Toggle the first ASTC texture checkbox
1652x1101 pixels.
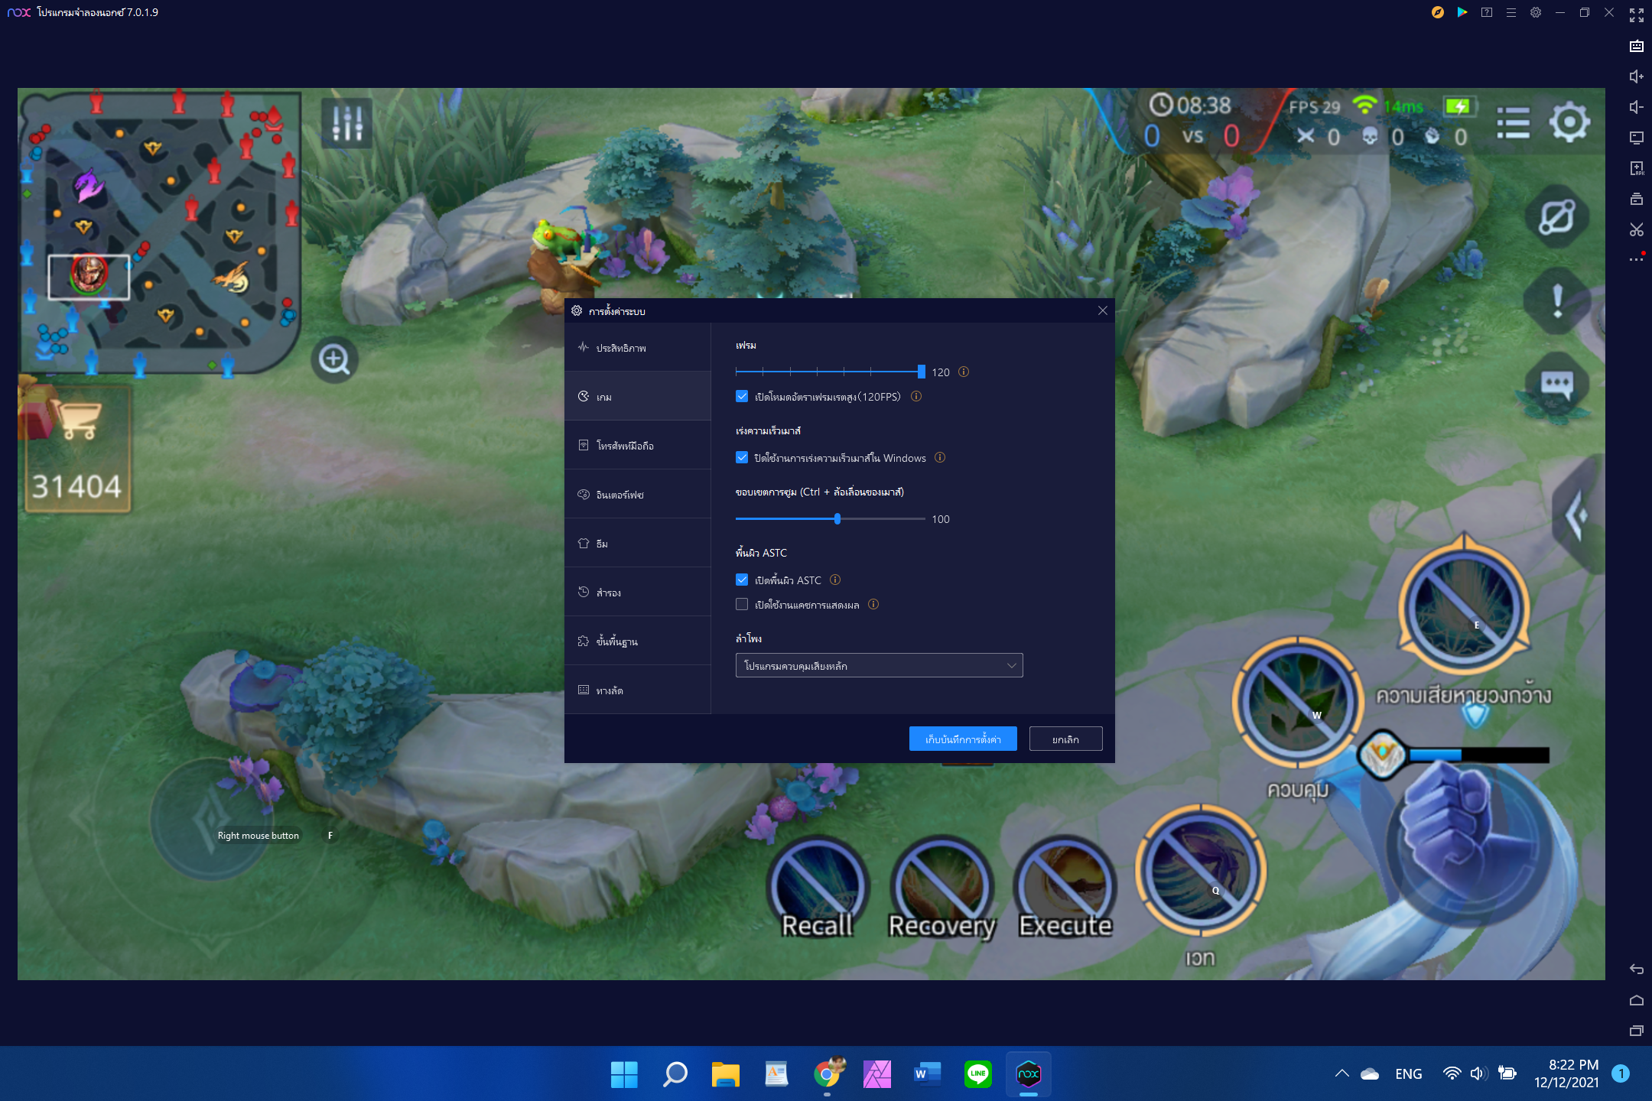pos(742,580)
